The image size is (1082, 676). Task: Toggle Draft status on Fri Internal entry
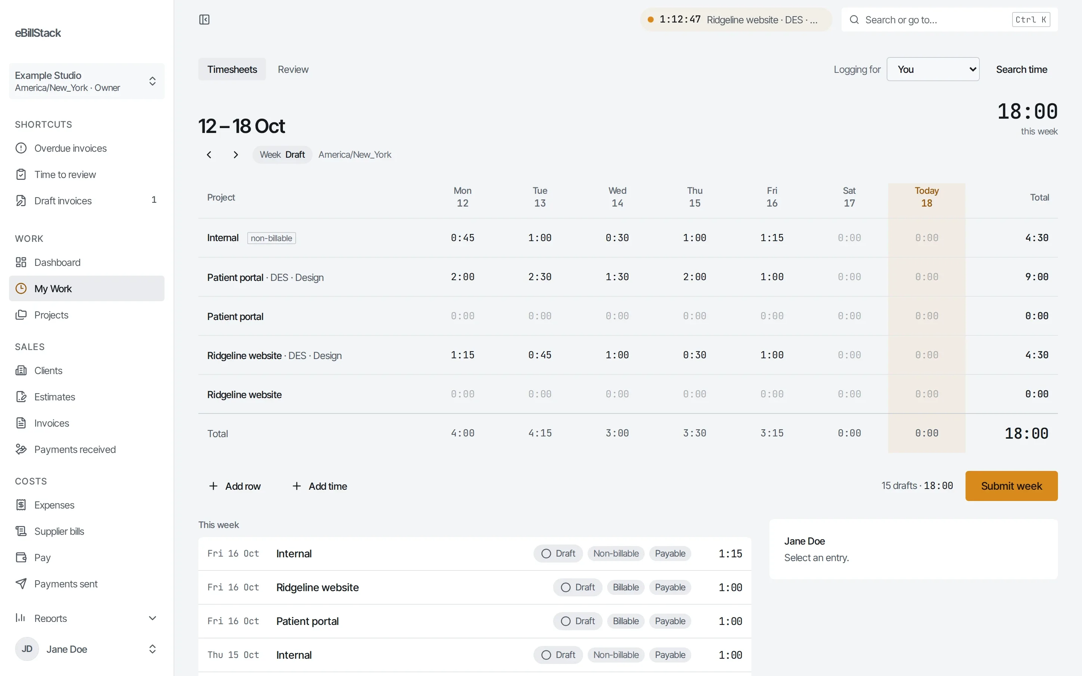[558, 554]
